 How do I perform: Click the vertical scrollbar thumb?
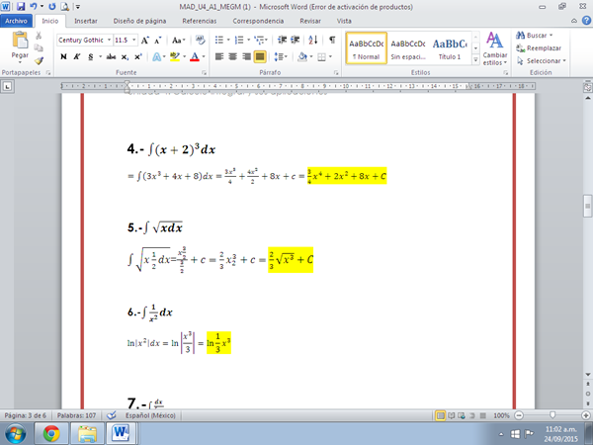coord(587,206)
